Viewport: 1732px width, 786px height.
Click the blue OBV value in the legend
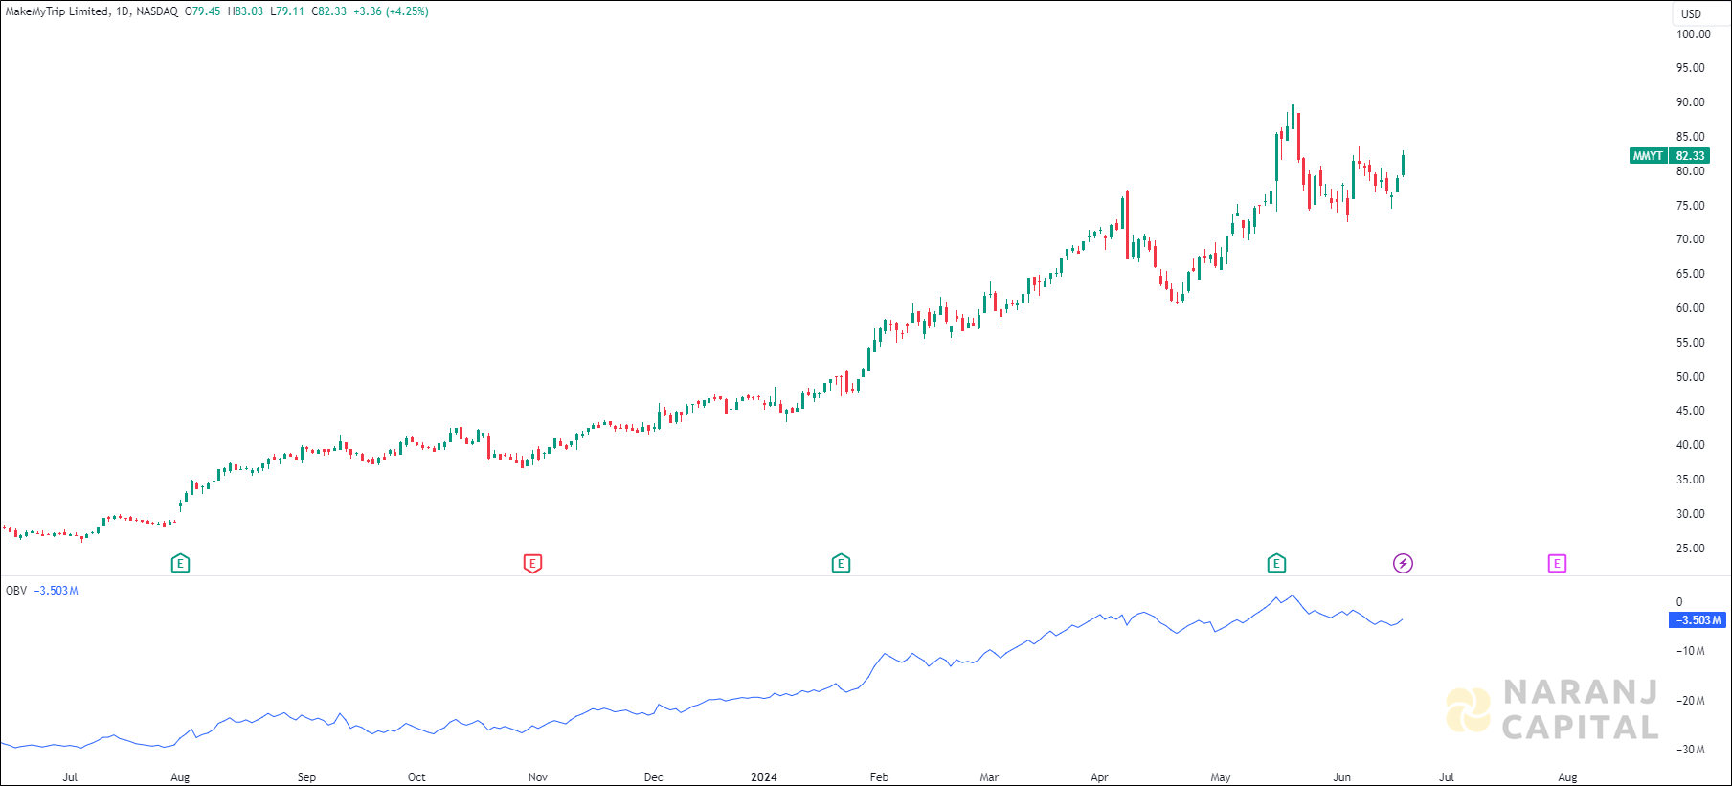[56, 591]
